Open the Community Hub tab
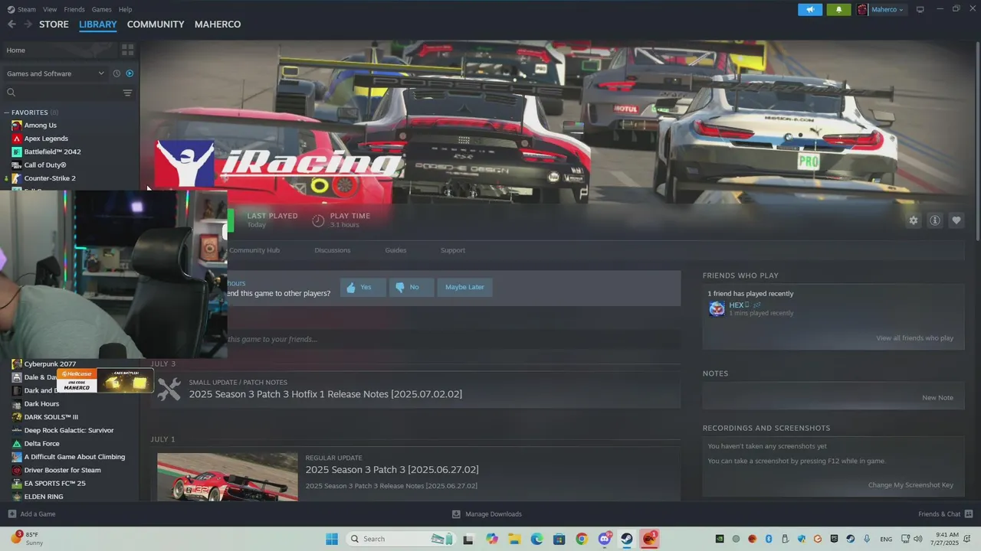The height and width of the screenshot is (551, 981). (254, 250)
